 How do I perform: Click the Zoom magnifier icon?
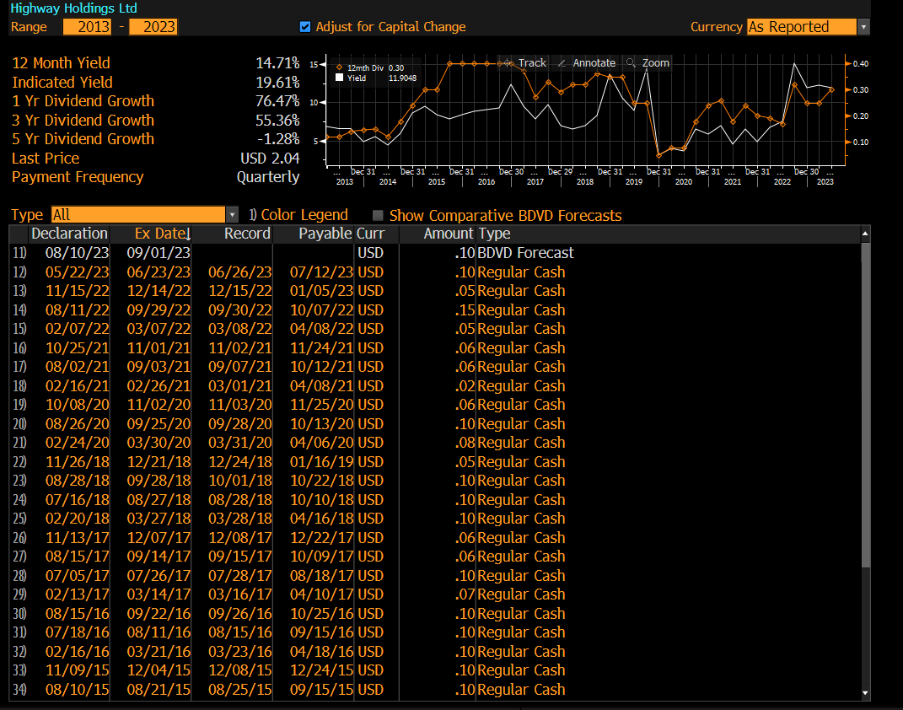coord(631,62)
